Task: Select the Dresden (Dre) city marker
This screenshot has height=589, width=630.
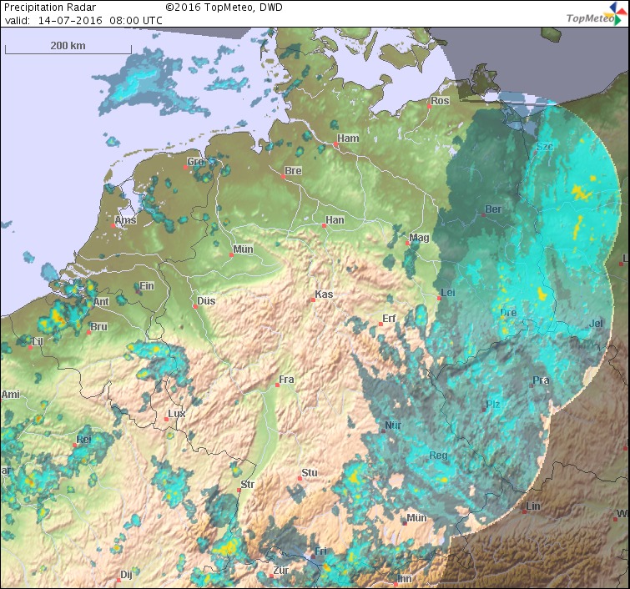Action: (x=498, y=319)
